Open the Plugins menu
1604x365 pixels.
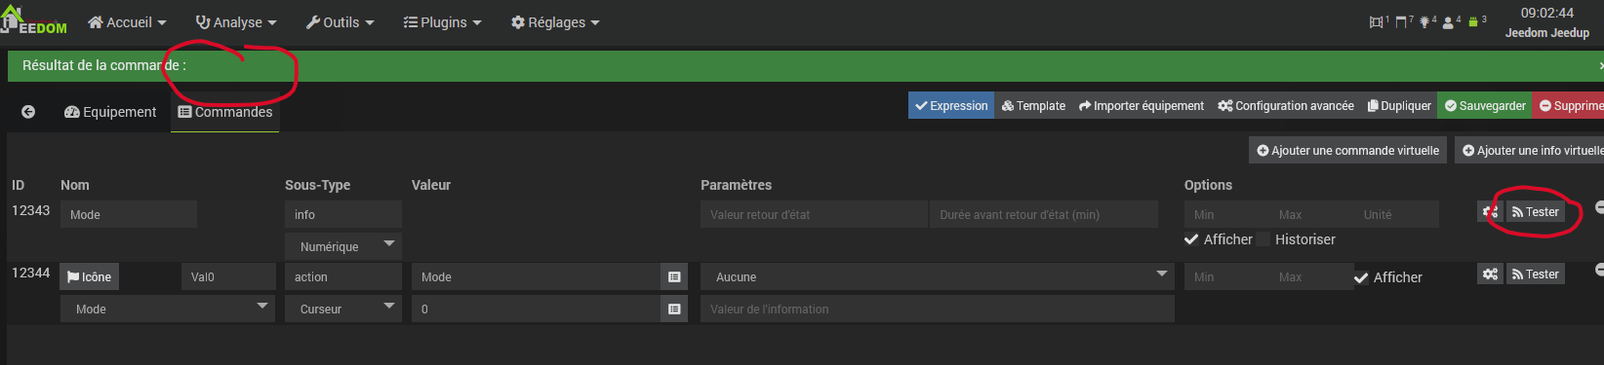pyautogui.click(x=442, y=22)
